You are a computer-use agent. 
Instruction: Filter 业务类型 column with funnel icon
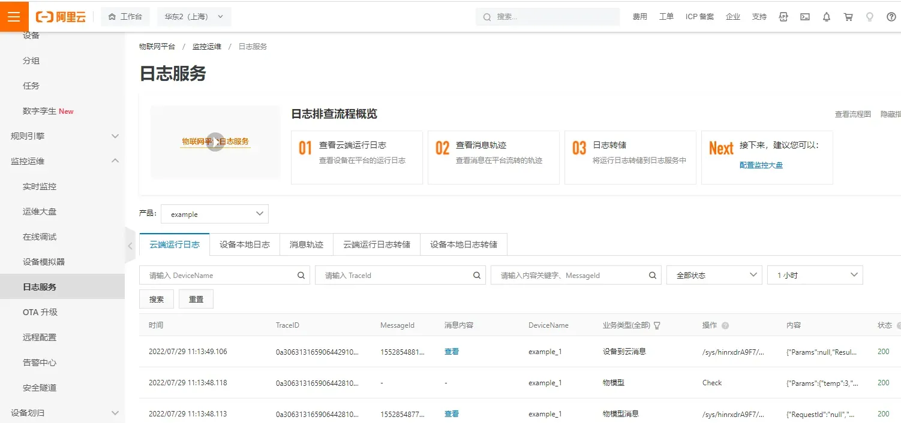point(657,325)
